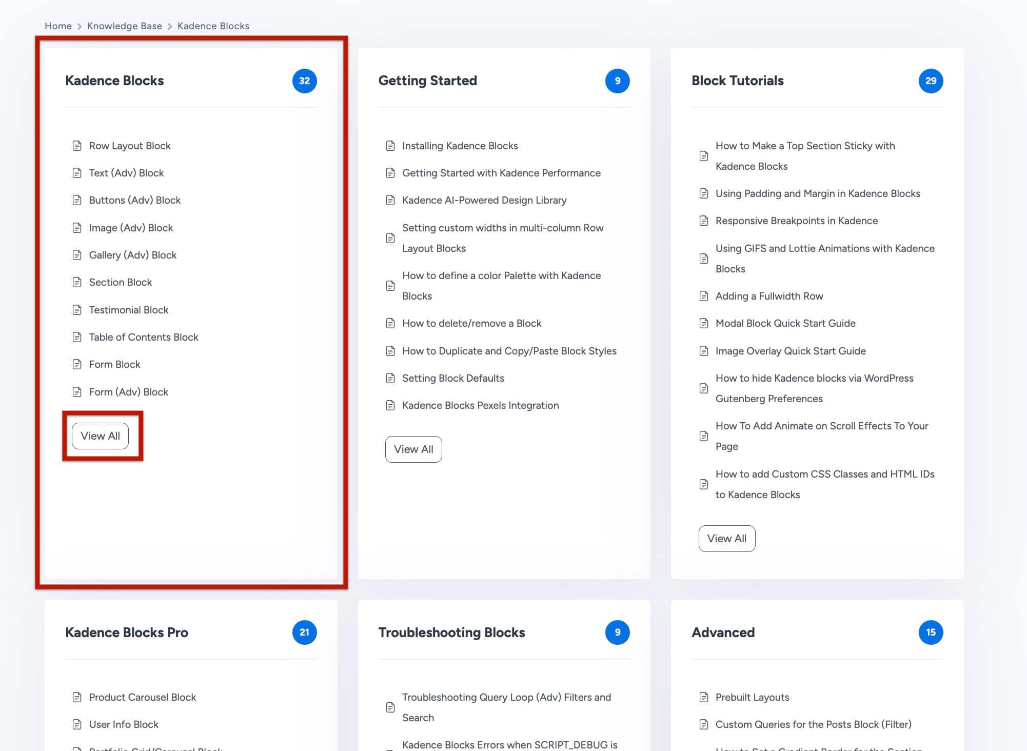1027x751 pixels.
Task: Read Getting Started with Kadence Performance
Action: pos(501,173)
